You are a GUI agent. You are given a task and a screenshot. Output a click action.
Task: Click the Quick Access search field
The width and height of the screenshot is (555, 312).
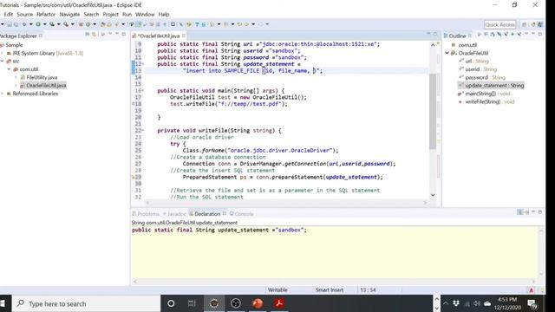click(499, 24)
